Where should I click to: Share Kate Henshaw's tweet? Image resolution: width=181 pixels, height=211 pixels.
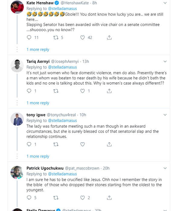point(109,38)
